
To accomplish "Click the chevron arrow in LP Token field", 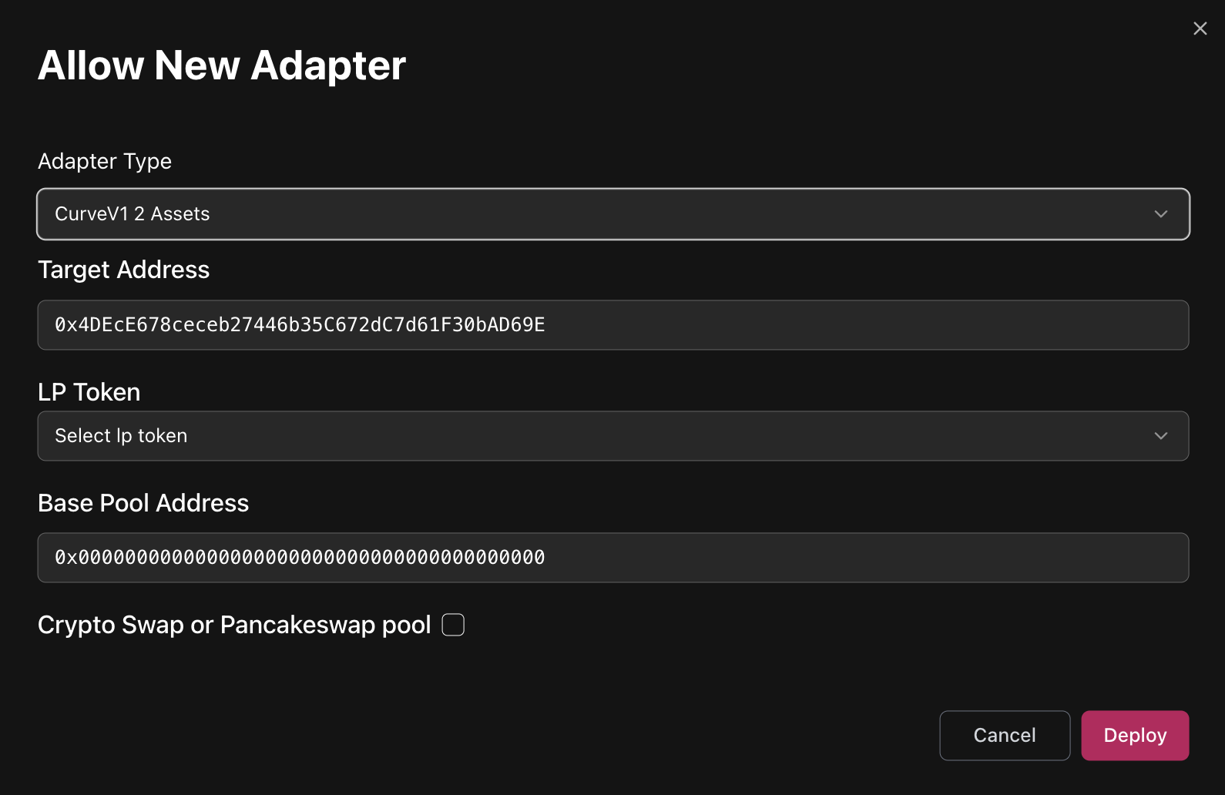I will (x=1160, y=436).
